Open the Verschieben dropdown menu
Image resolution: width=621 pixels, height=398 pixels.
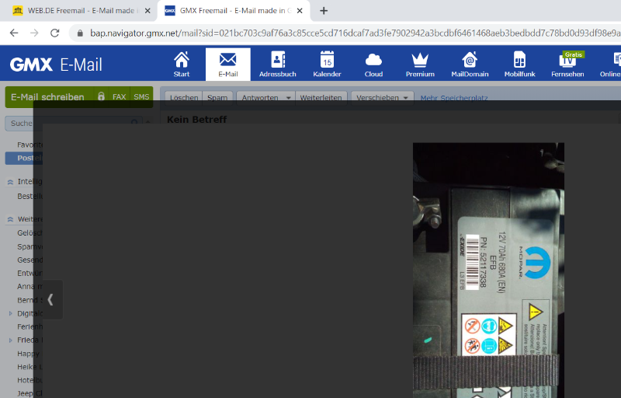382,98
